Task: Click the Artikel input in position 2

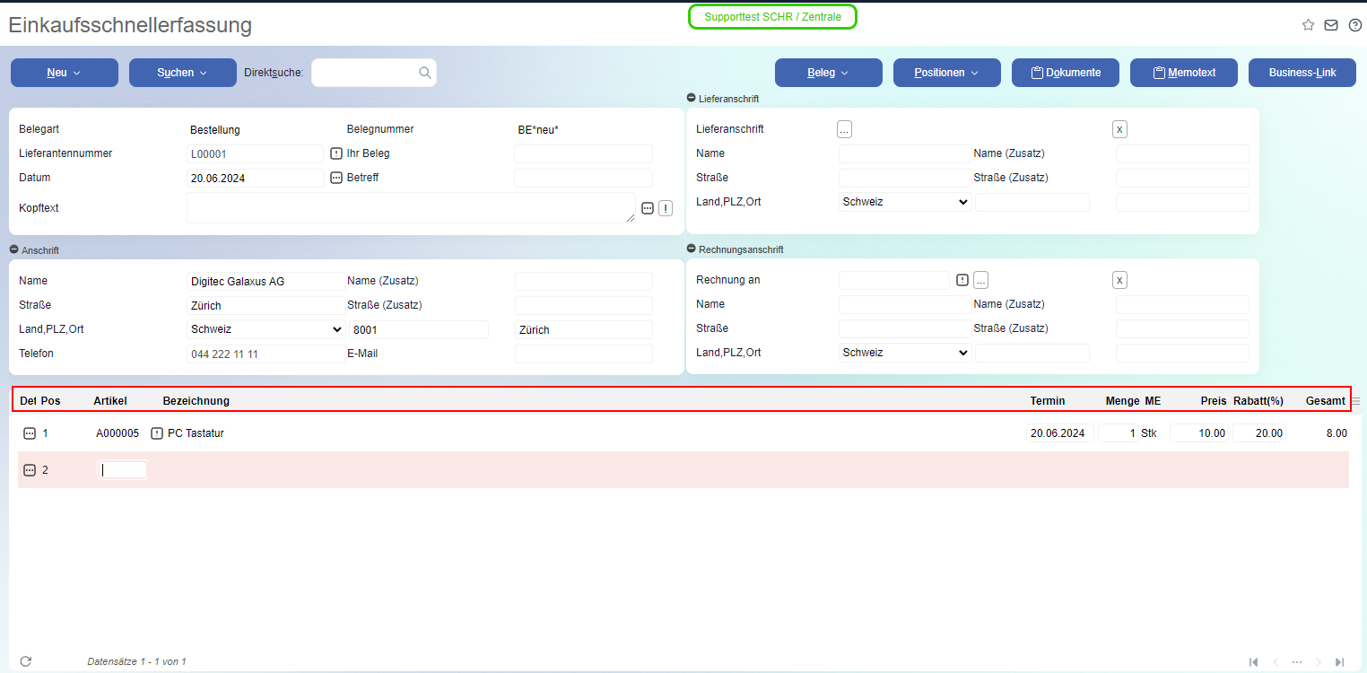Action: click(122, 469)
